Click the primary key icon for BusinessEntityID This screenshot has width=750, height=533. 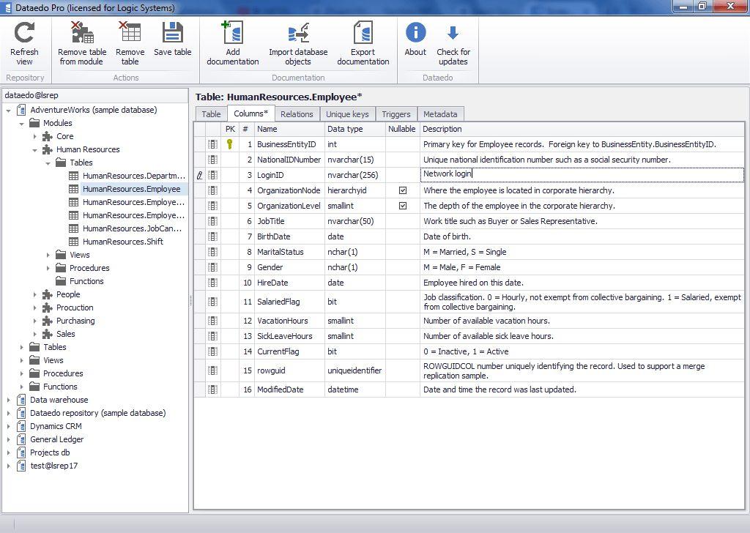coord(229,144)
